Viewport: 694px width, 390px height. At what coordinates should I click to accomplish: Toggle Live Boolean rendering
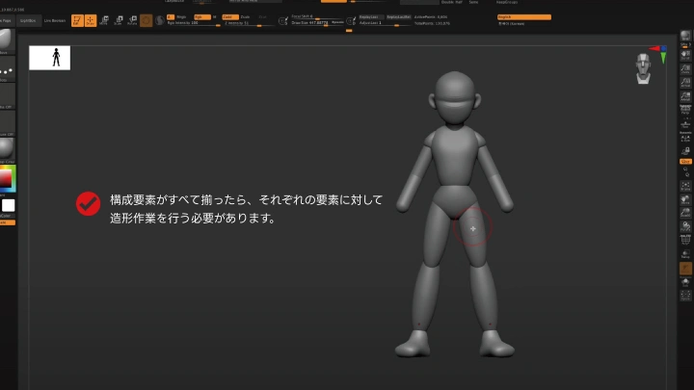click(x=54, y=20)
